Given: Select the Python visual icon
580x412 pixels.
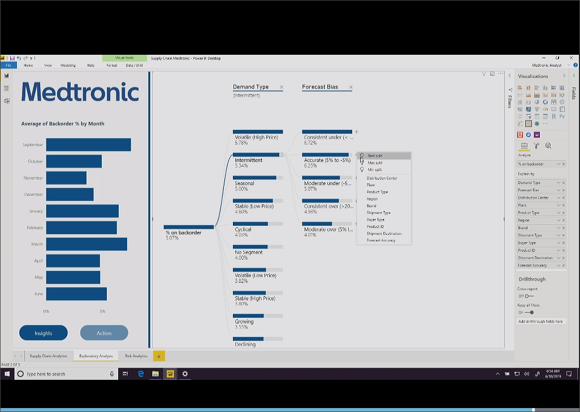Looking at the screenshot, I should [x=562, y=116].
